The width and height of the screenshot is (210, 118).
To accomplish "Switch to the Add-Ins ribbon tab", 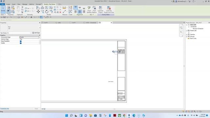I will point(31,4).
